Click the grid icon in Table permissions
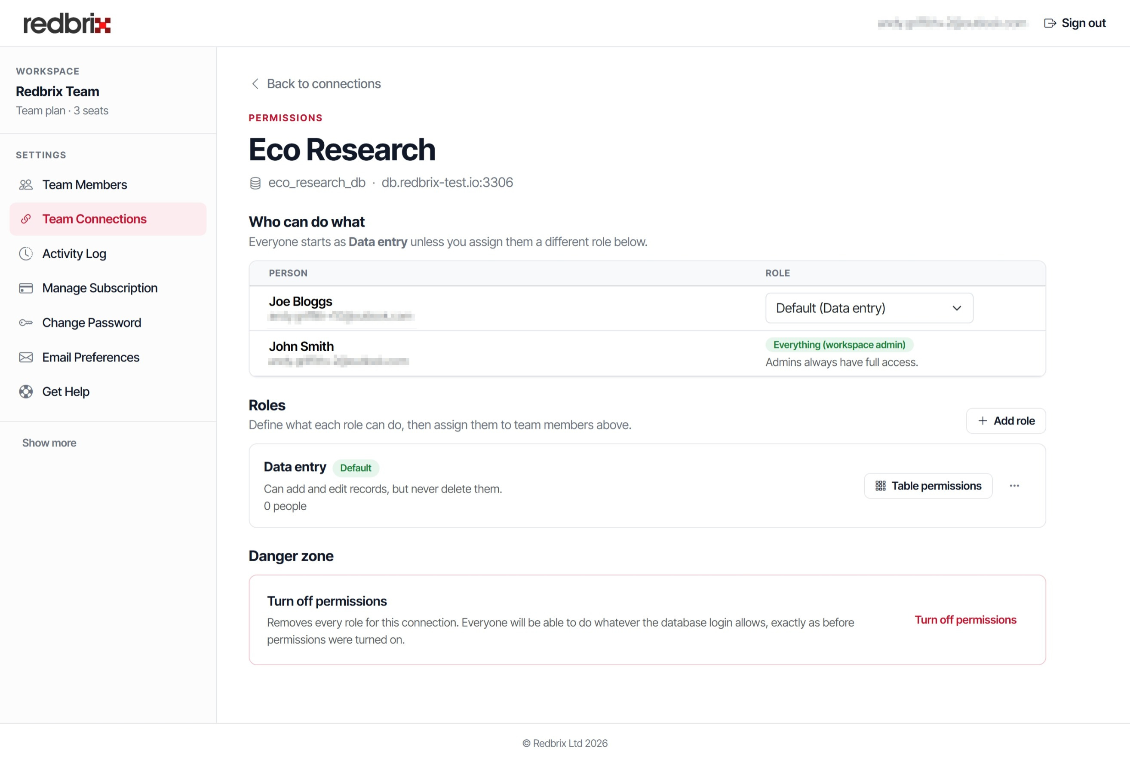Viewport: 1130px width, 762px height. (880, 486)
